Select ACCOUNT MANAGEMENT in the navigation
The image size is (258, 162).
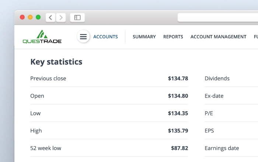218,37
